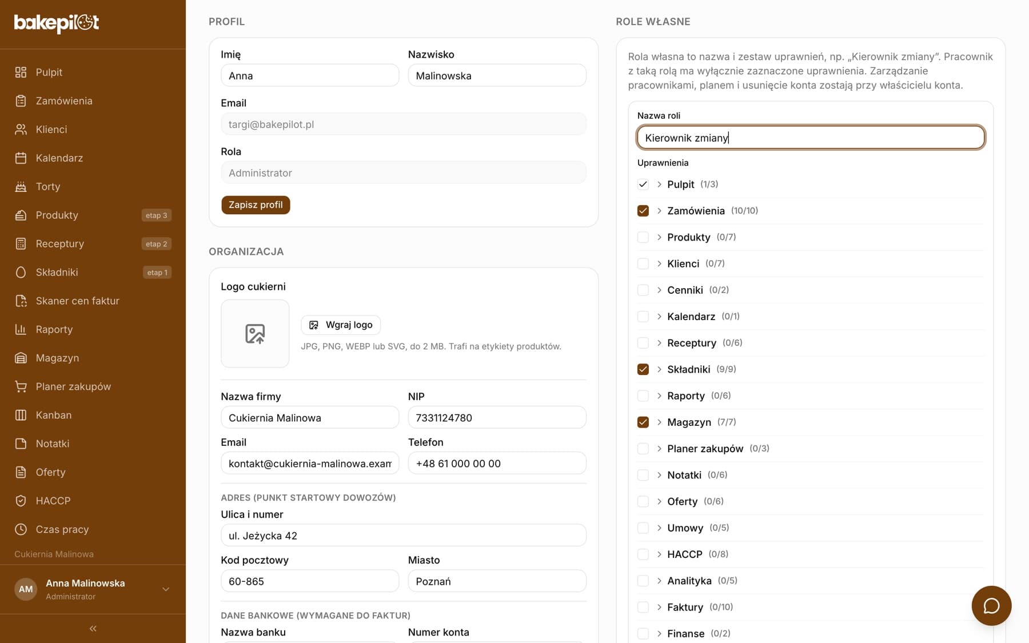Focus the Nazwa roli input field
This screenshot has height=643, width=1029.
click(x=811, y=138)
